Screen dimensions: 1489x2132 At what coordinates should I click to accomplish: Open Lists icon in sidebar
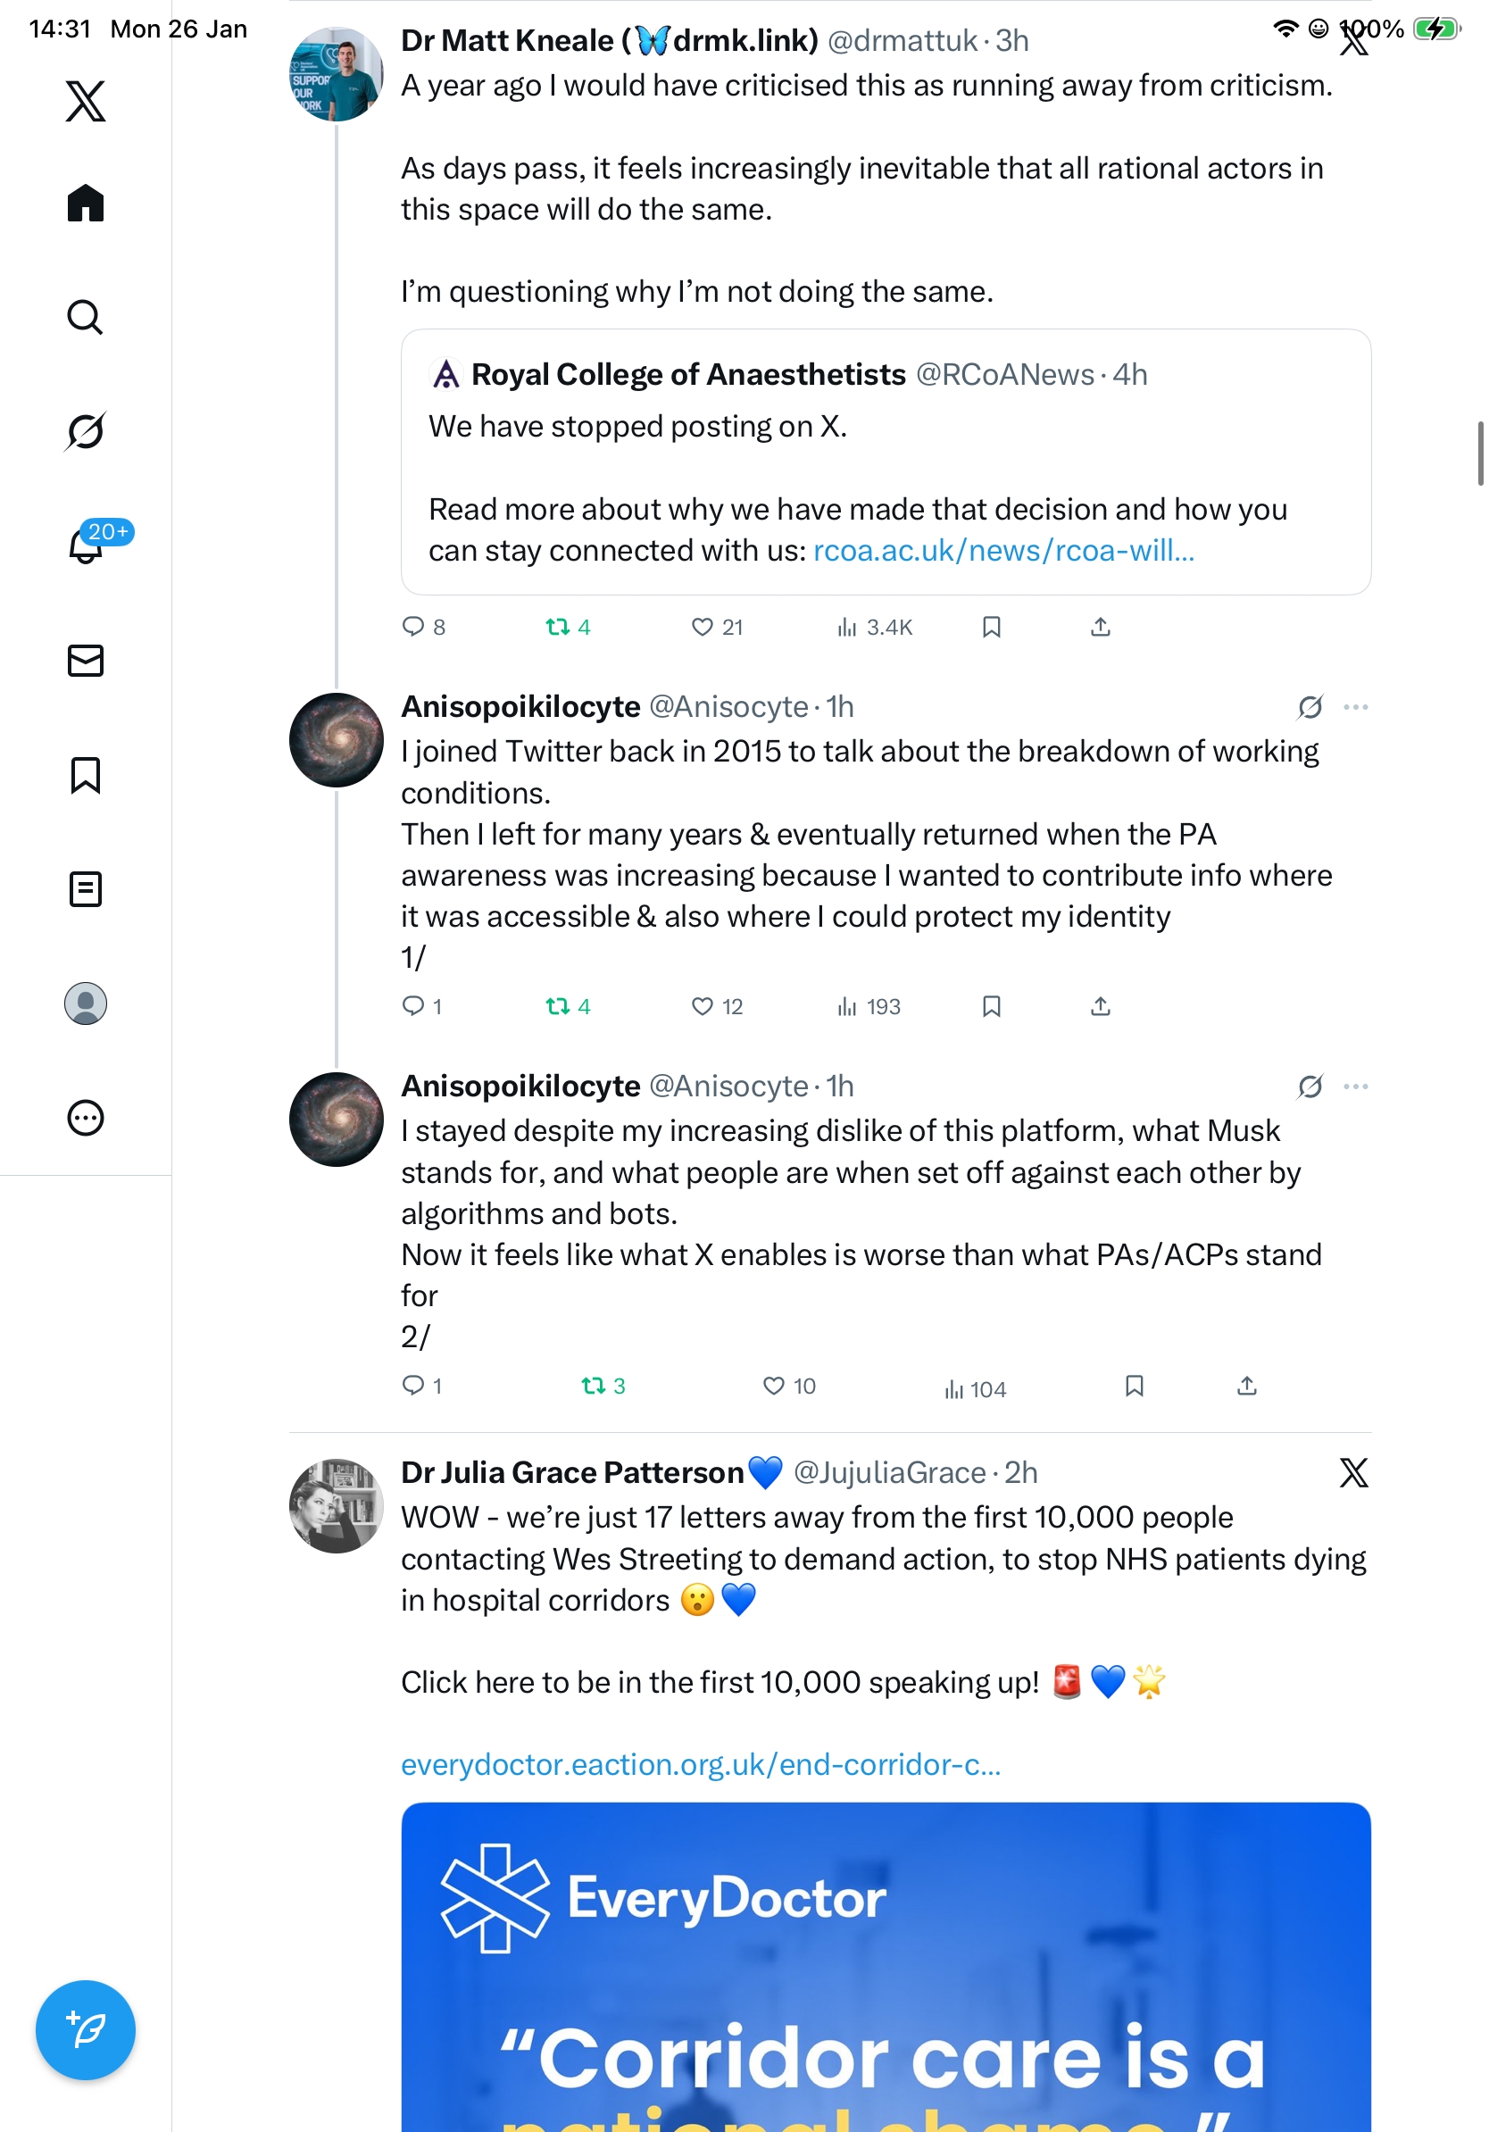coord(86,889)
